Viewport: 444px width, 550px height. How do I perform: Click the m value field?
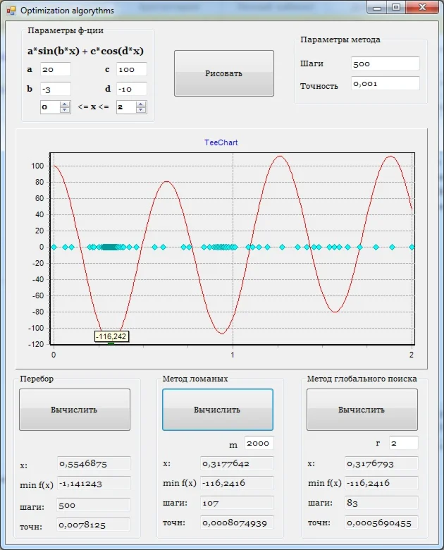[259, 444]
